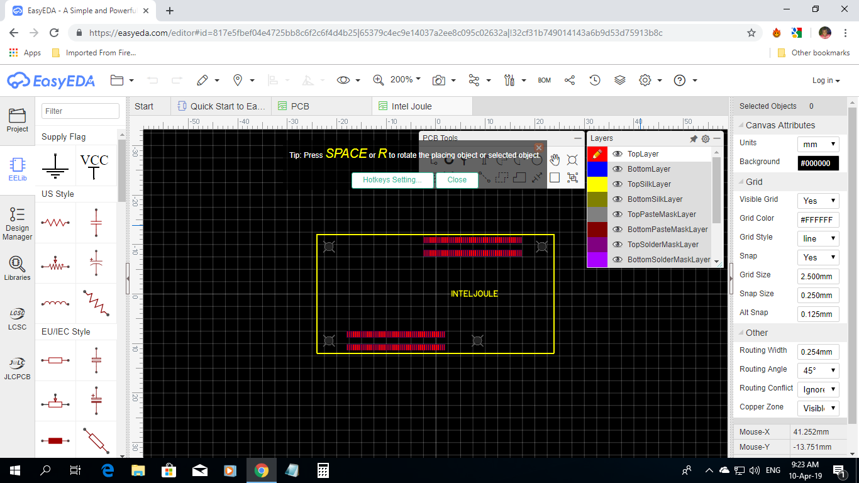The image size is (859, 483).
Task: Switch to the PCB tab
Action: 321,106
